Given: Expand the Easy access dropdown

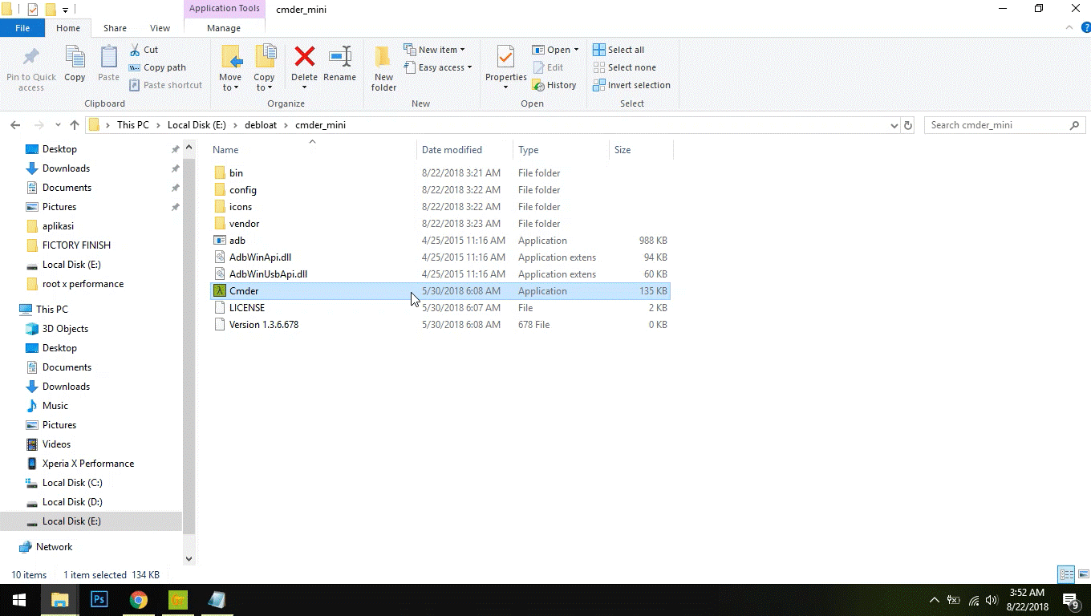Looking at the screenshot, I should (x=437, y=67).
